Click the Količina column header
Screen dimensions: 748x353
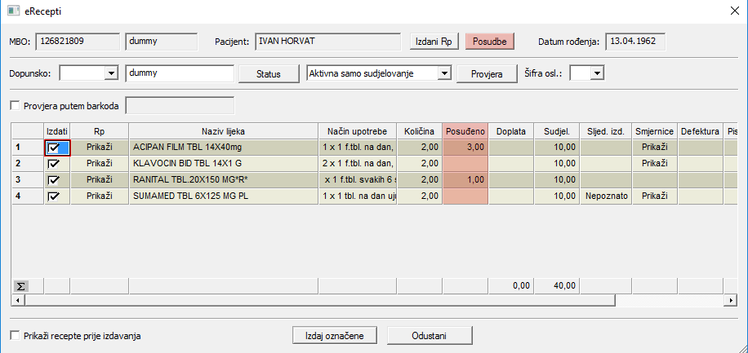(419, 131)
